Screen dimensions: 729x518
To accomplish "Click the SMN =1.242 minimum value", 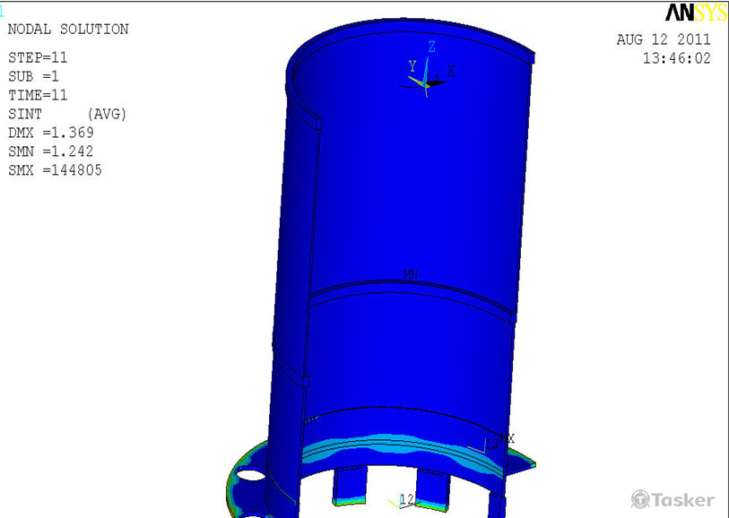I will click(51, 151).
